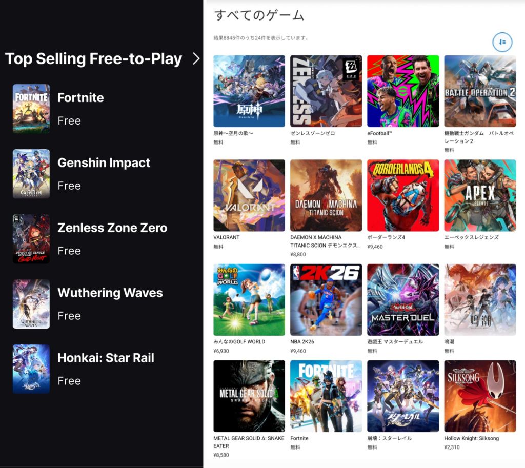Click the すべてのゲーム heading
Viewport: 525px width, 468px height.
pyautogui.click(x=259, y=15)
